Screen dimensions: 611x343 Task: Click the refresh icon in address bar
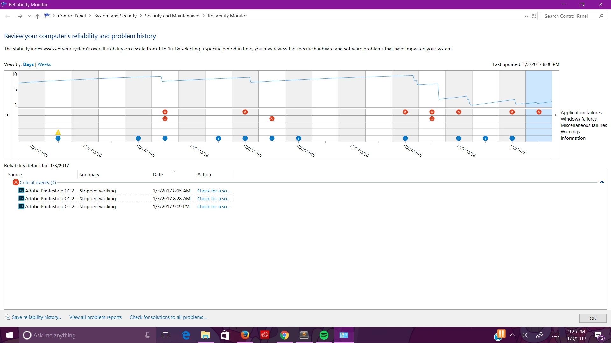tap(534, 16)
